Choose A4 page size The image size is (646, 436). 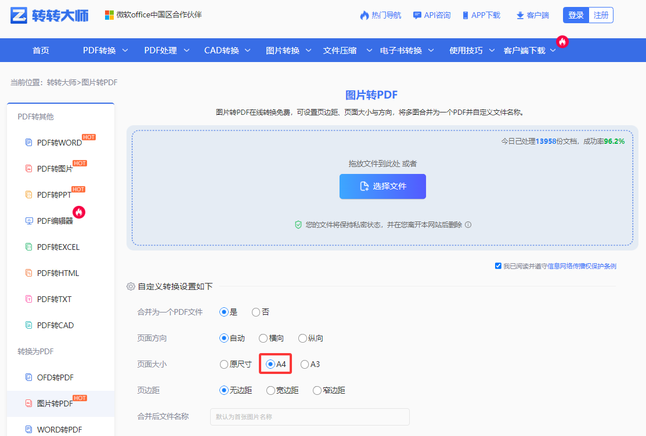270,364
